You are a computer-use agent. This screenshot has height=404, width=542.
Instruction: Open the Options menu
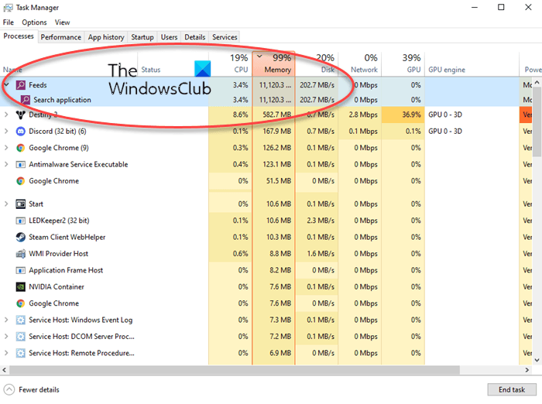(x=34, y=22)
